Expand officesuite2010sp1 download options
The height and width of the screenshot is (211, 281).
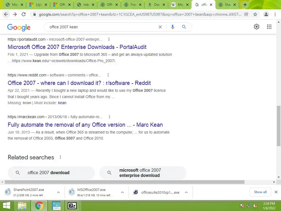coord(186,192)
